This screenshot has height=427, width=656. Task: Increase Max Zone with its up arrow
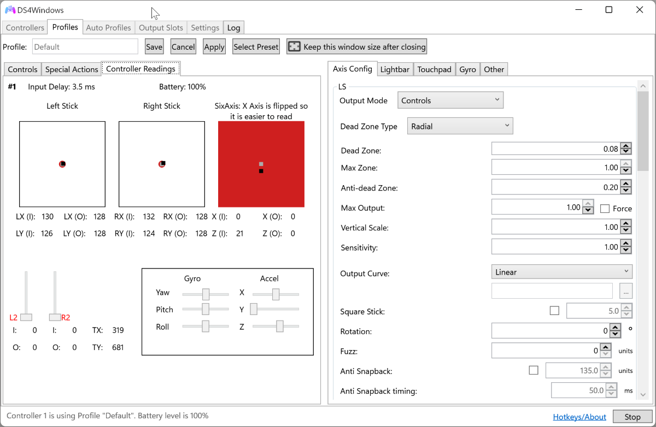[626, 164]
